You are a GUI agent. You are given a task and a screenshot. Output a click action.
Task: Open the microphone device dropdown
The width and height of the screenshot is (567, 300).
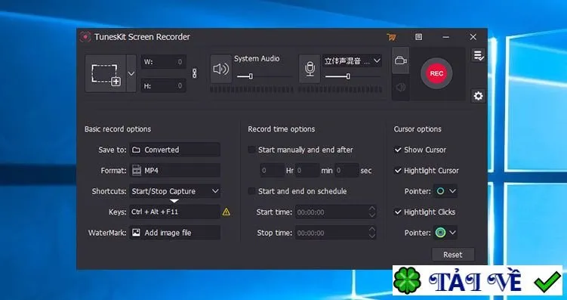[353, 60]
